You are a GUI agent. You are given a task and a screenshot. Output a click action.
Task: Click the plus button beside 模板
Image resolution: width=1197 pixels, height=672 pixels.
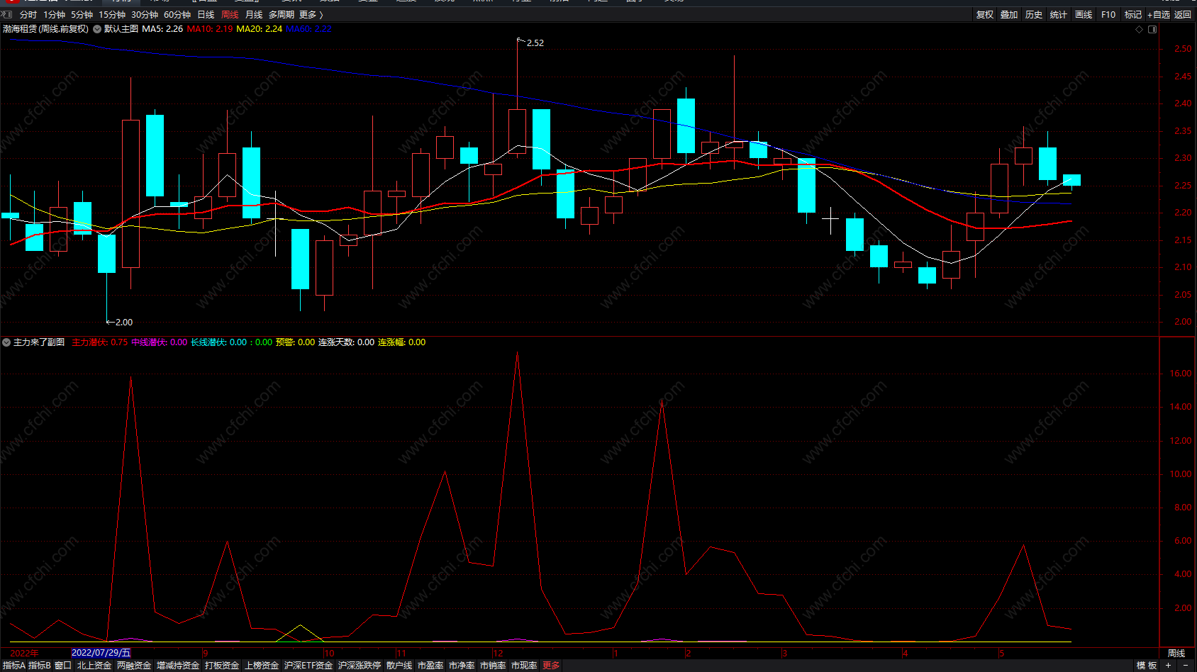[x=1169, y=666]
